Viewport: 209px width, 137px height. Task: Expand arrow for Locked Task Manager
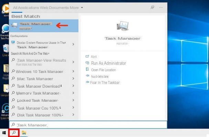(x=73, y=100)
